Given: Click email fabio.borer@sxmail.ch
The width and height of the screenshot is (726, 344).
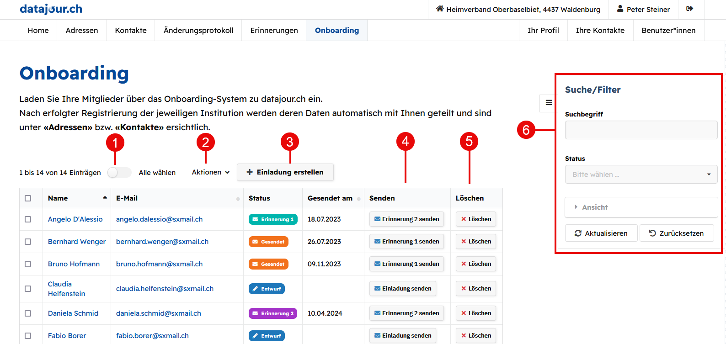Looking at the screenshot, I should pos(152,336).
